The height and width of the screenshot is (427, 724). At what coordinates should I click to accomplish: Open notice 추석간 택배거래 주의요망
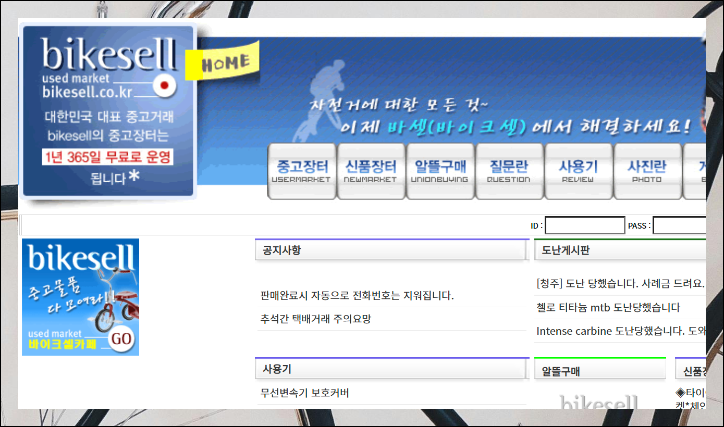(x=315, y=319)
